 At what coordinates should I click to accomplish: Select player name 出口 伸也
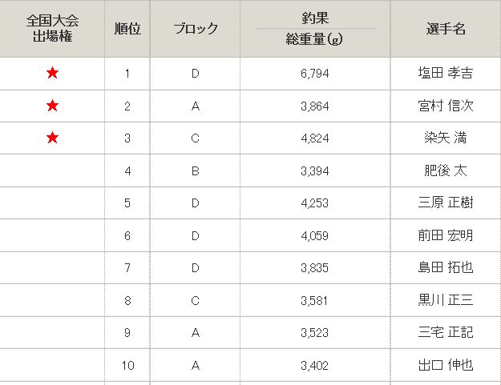pos(446,366)
